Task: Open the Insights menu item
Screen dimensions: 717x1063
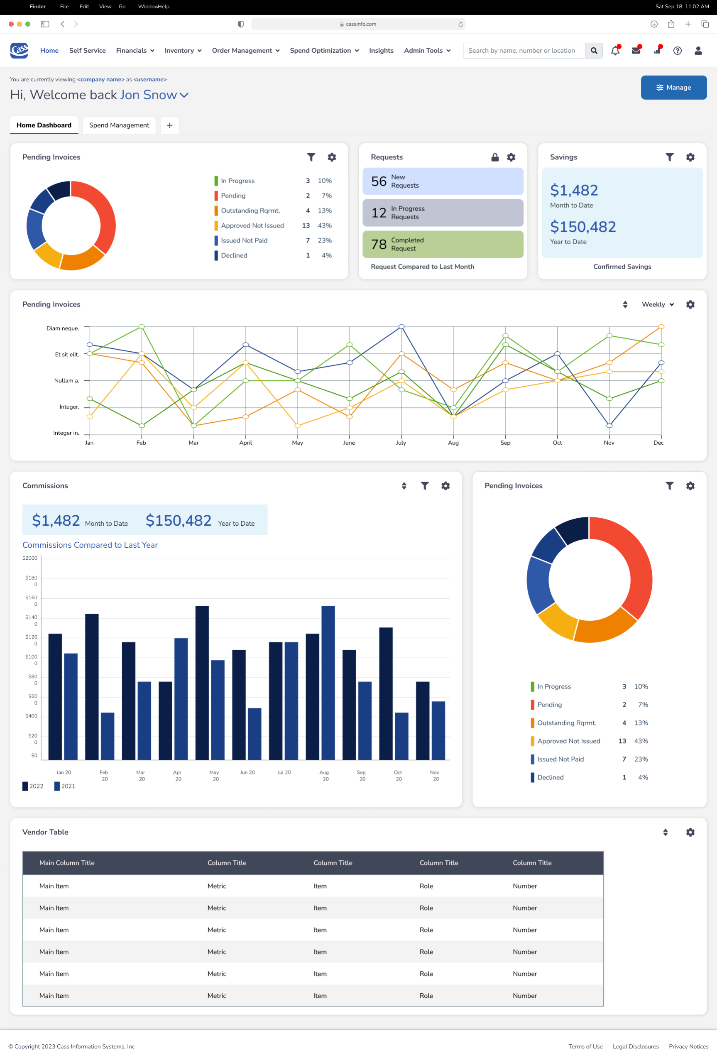Action: click(x=381, y=51)
